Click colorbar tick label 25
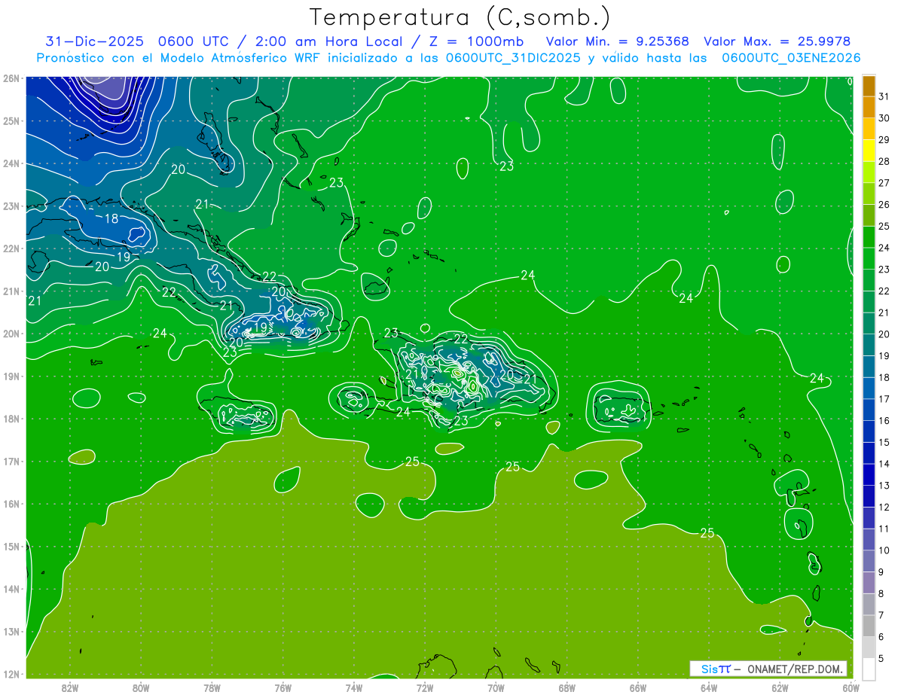The height and width of the screenshot is (698, 904). tap(884, 226)
